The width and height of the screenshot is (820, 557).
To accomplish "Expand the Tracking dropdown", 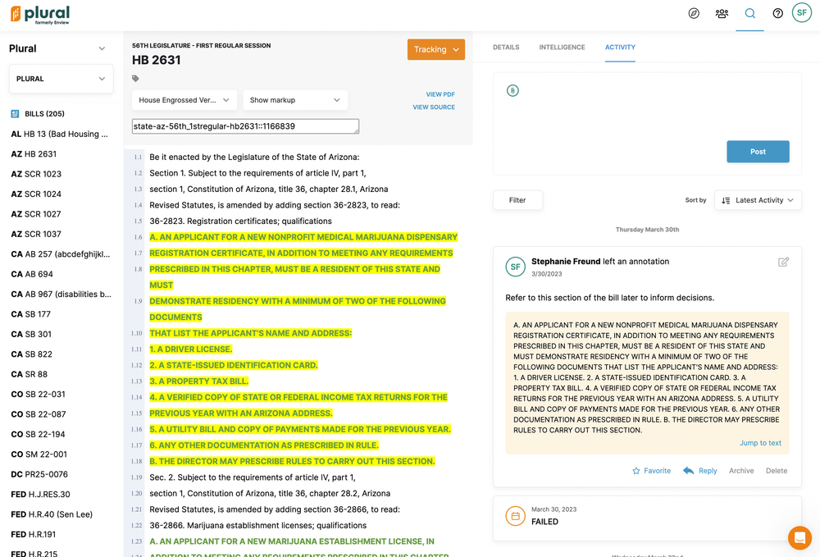I will (435, 49).
